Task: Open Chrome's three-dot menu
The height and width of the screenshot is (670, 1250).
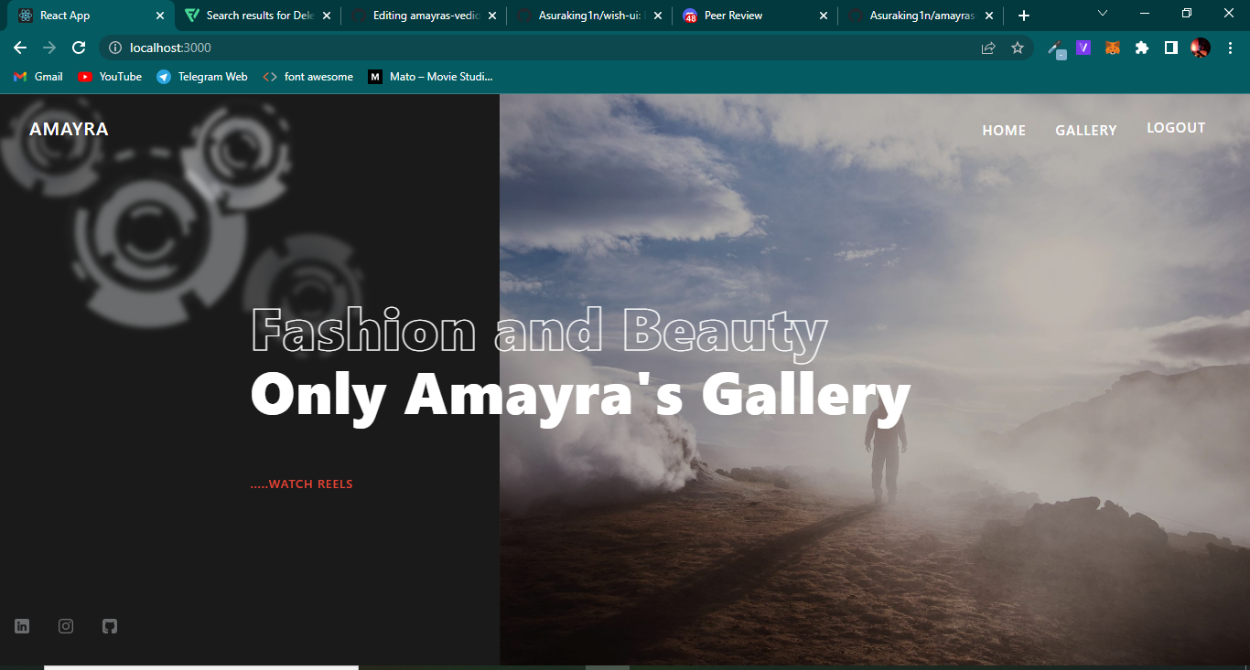Action: coord(1230,48)
